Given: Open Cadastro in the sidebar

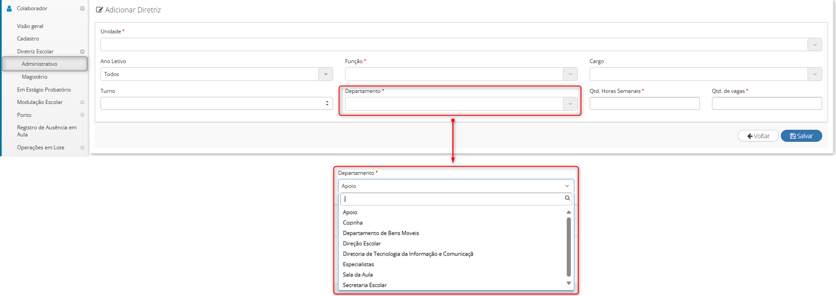Looking at the screenshot, I should [28, 39].
